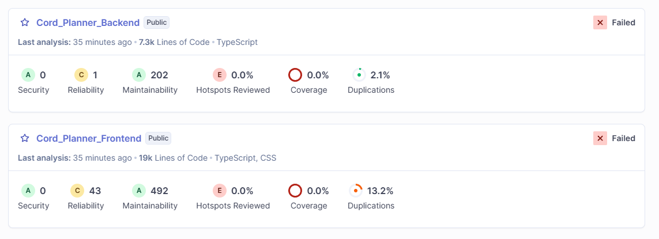Viewport: 659px width, 239px height.
Task: Click the Backend Failed quality gate icon
Action: click(x=600, y=22)
